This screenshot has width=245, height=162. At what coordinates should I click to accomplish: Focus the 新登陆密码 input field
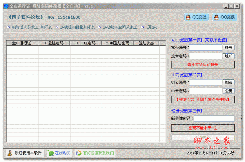pyautogui.click(x=214, y=118)
